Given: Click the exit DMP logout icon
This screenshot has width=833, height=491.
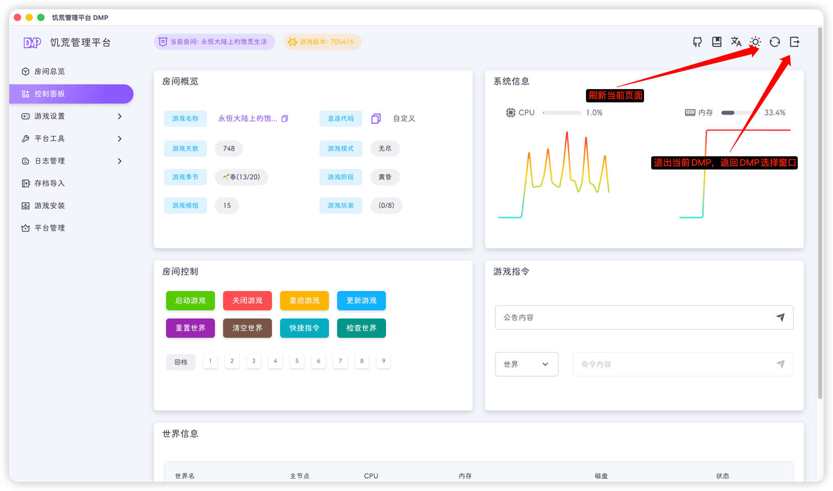Looking at the screenshot, I should click(794, 42).
